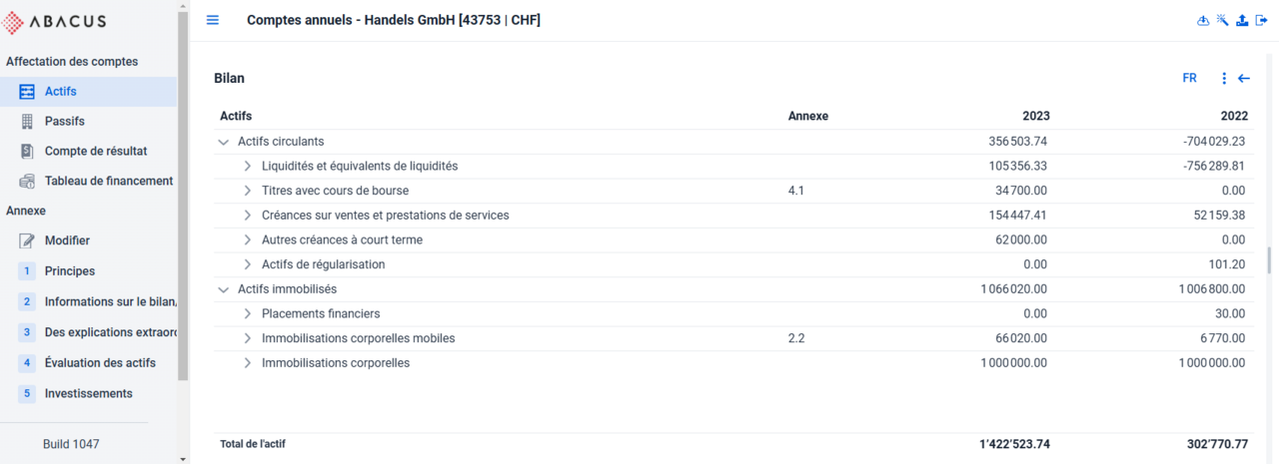Click the back arrow in Bilan header
The image size is (1279, 464).
[x=1244, y=78]
